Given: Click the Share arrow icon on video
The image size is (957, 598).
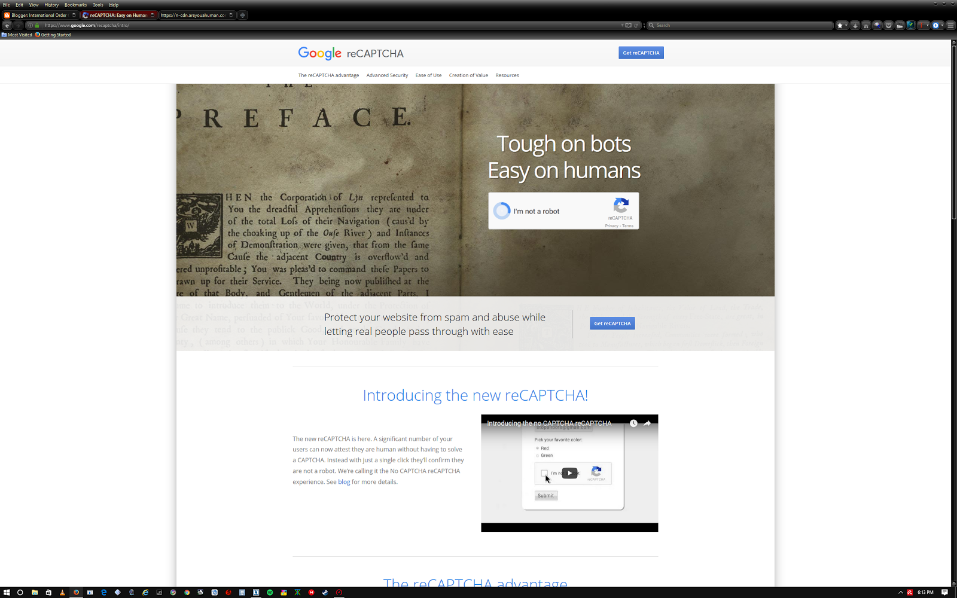Looking at the screenshot, I should coord(647,423).
